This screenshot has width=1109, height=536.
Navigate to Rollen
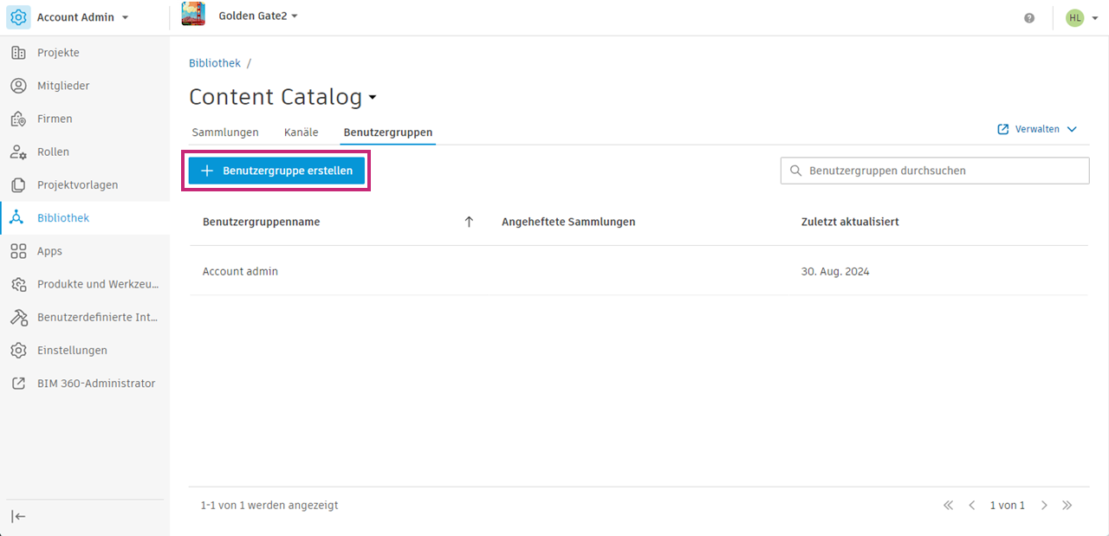pyautogui.click(x=53, y=152)
